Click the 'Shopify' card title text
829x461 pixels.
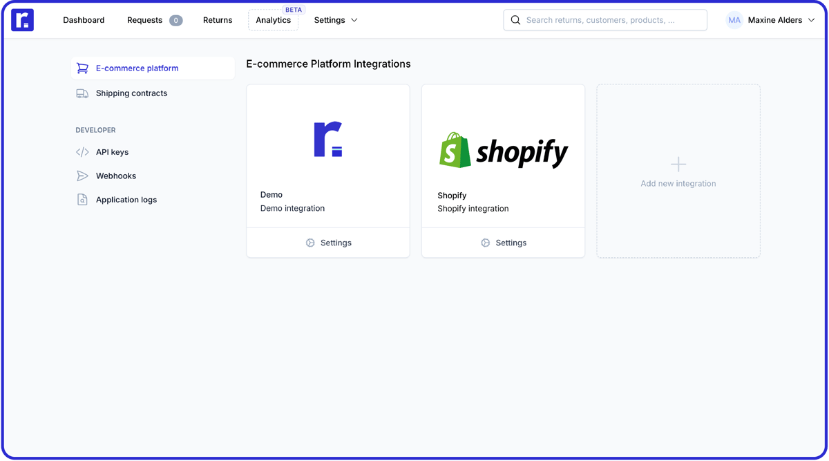[x=452, y=196]
